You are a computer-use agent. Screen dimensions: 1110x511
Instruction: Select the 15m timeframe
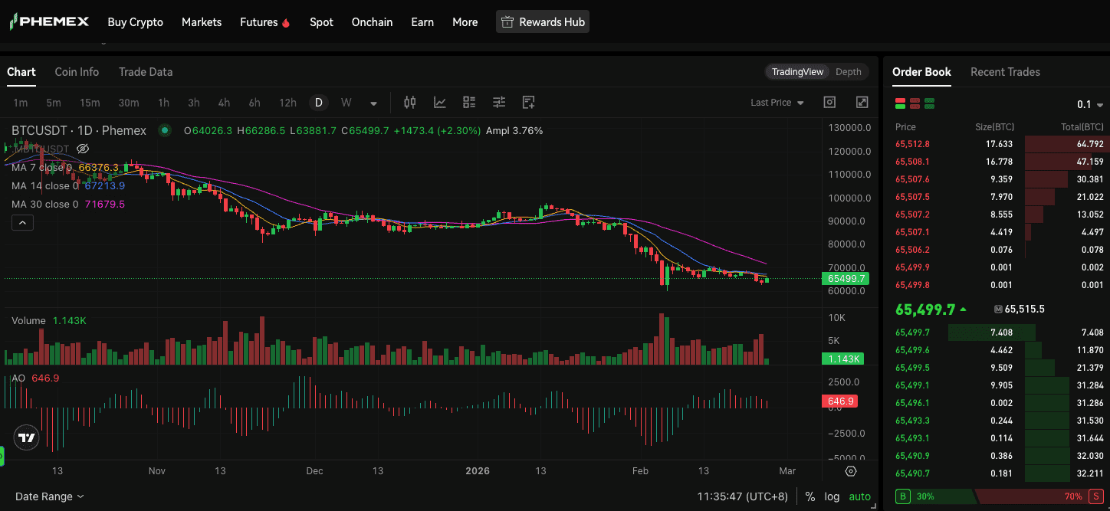pos(90,102)
